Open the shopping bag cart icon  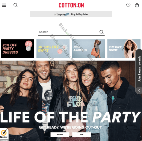tap(137, 5)
